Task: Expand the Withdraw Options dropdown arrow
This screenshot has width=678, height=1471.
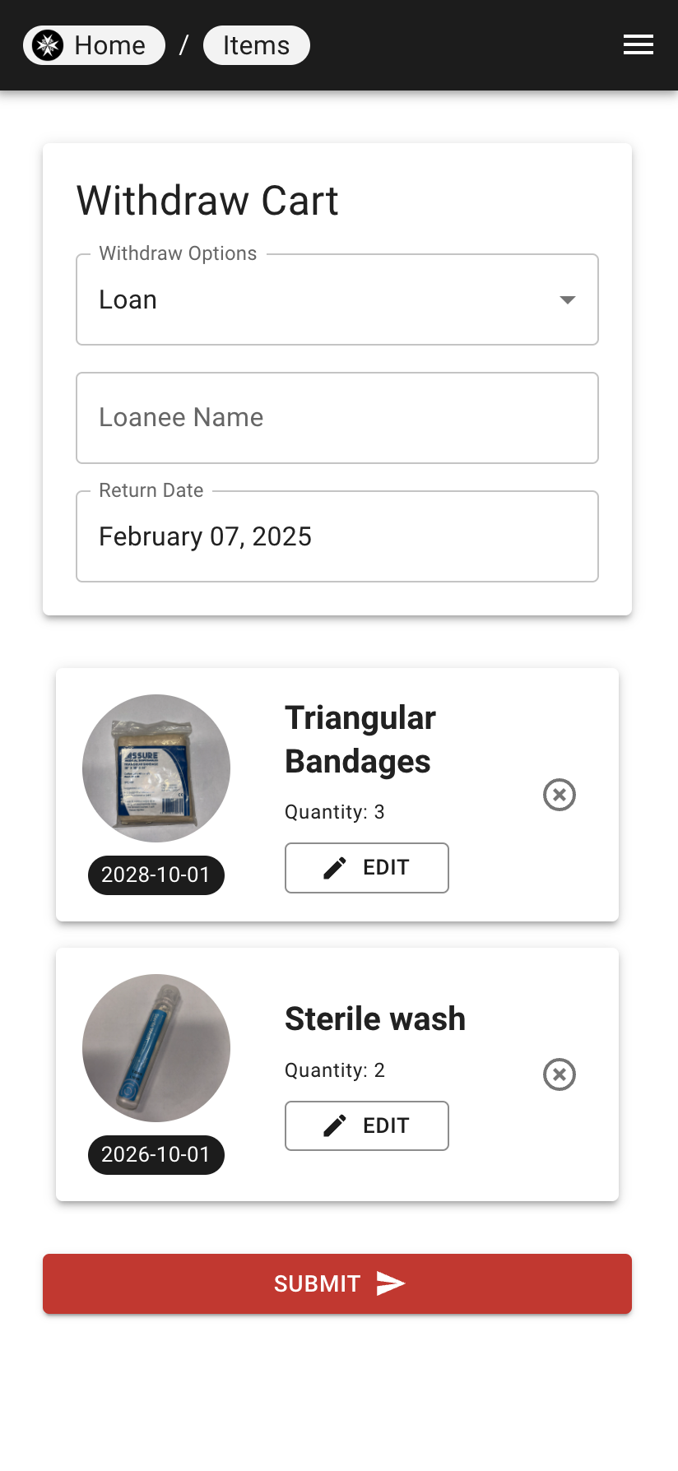Action: tap(567, 299)
